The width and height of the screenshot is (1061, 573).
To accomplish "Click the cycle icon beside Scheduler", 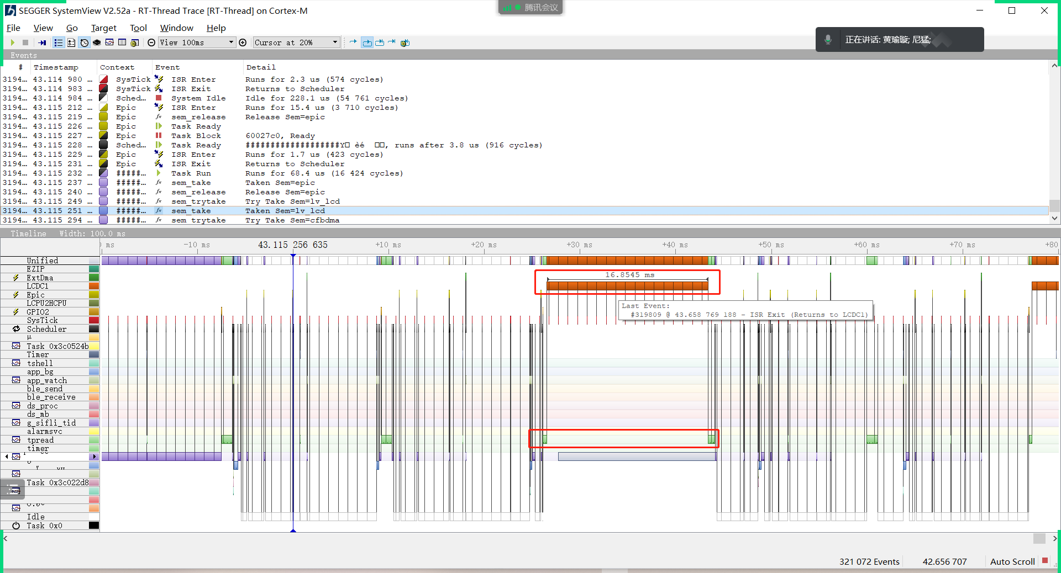I will point(16,329).
